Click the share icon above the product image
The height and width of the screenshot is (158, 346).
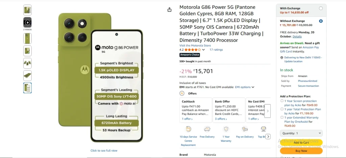(x=170, y=10)
